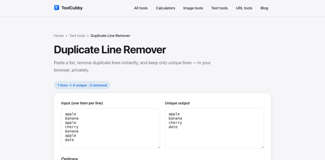
Task: Click the ToolCubby logo icon
Action: [57, 8]
